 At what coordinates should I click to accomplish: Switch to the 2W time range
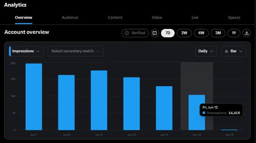coord(184,33)
